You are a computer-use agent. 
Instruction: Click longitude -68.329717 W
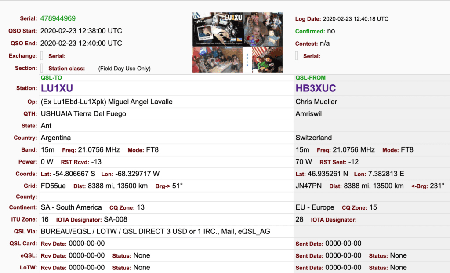(x=138, y=174)
